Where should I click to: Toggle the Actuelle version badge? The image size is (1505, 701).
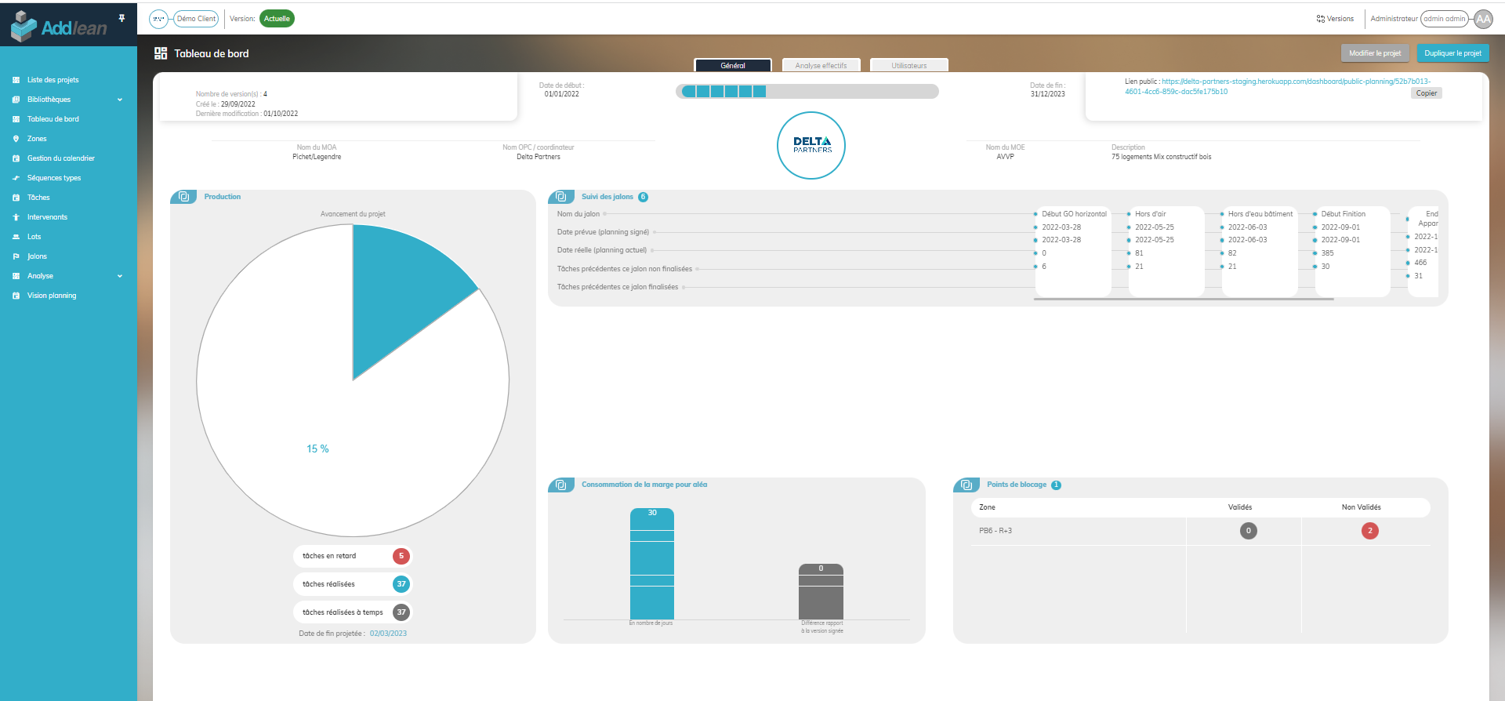click(277, 19)
